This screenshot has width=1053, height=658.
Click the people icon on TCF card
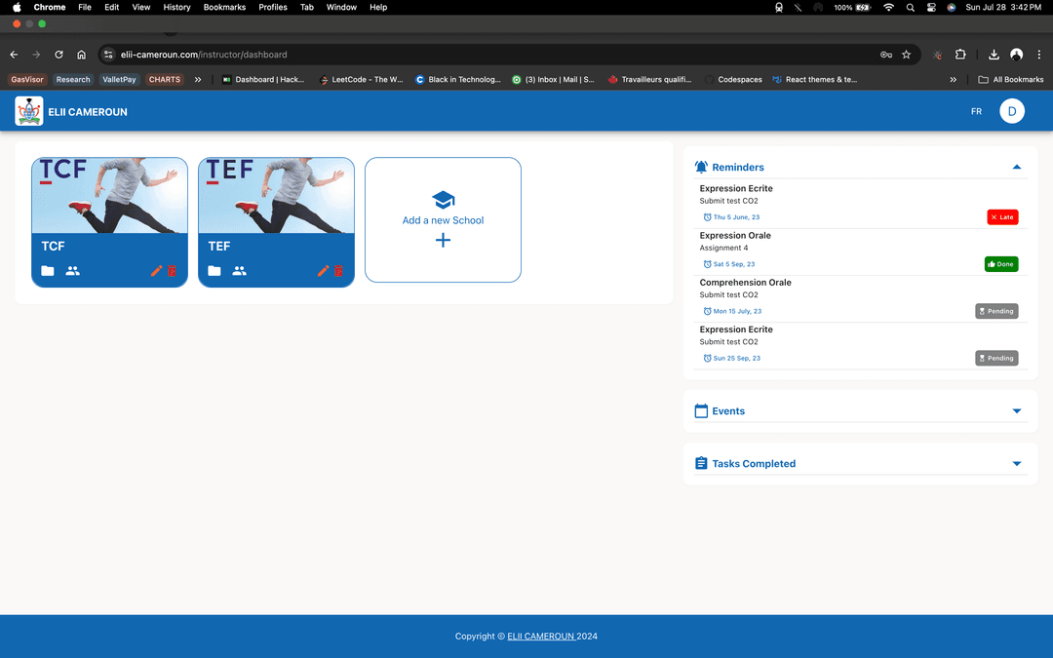pyautogui.click(x=73, y=271)
